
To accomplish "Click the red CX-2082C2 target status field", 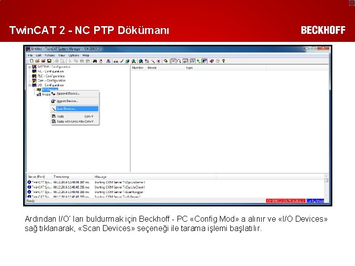I will click(x=285, y=200).
